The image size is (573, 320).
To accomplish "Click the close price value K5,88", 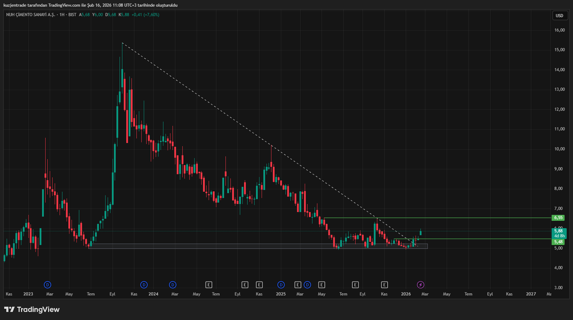I will coord(124,15).
